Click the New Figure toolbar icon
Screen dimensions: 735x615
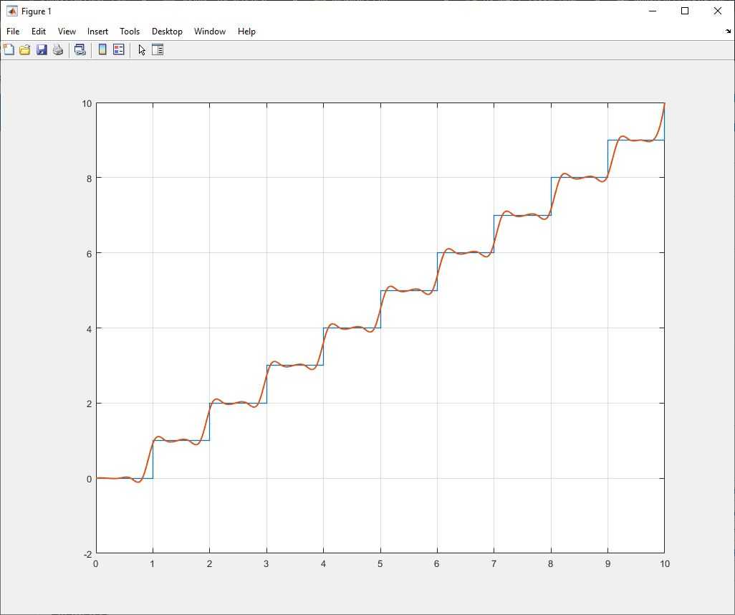click(x=9, y=49)
